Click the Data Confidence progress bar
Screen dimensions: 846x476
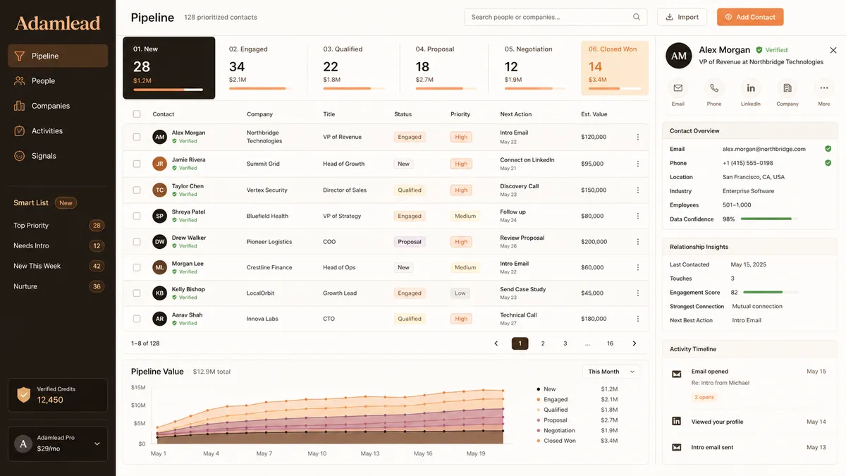coord(769,219)
